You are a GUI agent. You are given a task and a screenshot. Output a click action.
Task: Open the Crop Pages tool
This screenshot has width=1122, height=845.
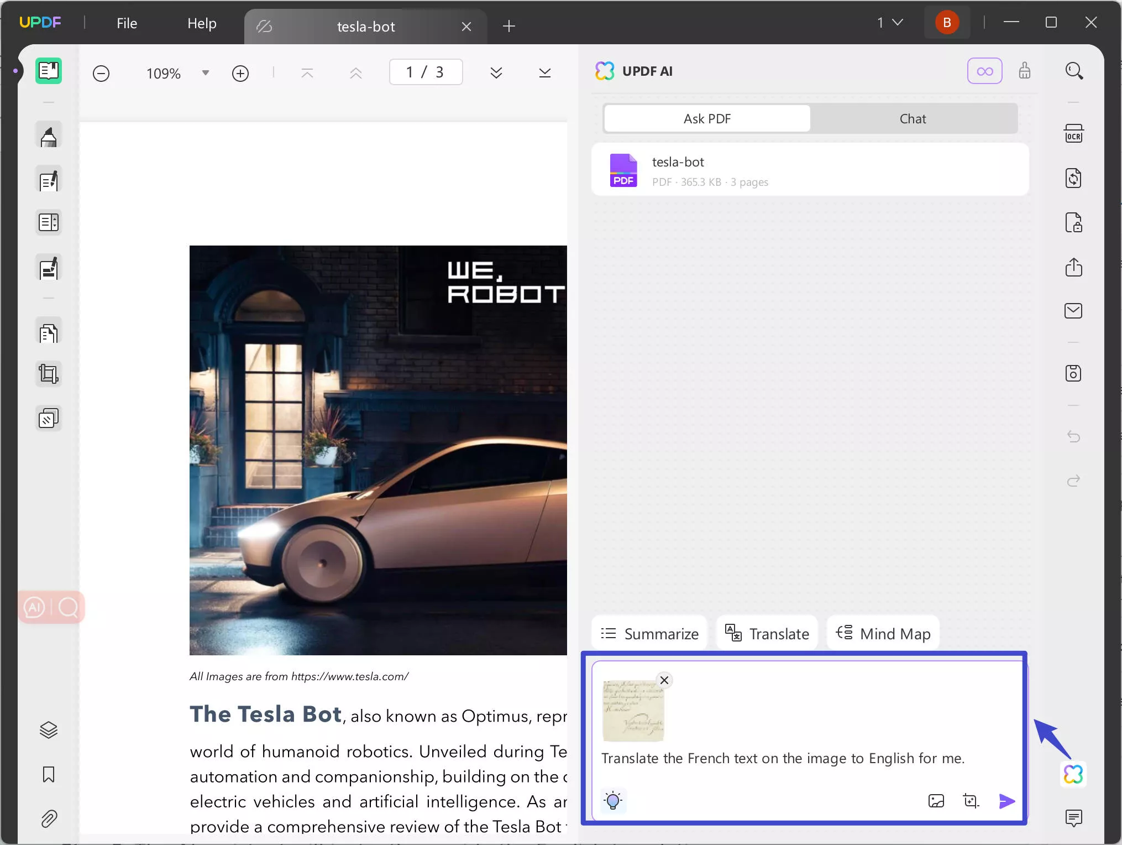49,374
